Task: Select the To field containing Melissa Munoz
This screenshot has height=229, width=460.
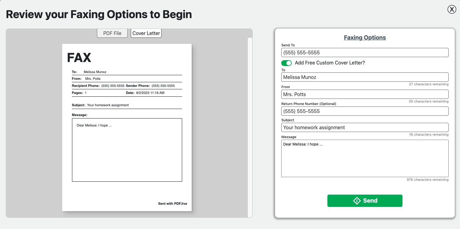Action: (x=365, y=77)
